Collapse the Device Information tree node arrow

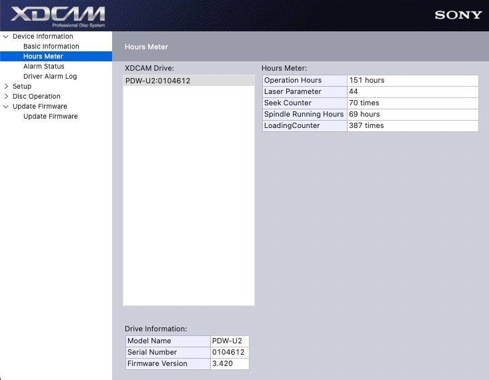(7, 37)
